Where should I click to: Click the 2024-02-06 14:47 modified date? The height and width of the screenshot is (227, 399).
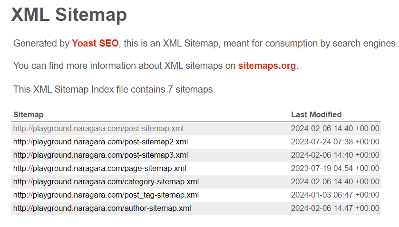click(335, 208)
